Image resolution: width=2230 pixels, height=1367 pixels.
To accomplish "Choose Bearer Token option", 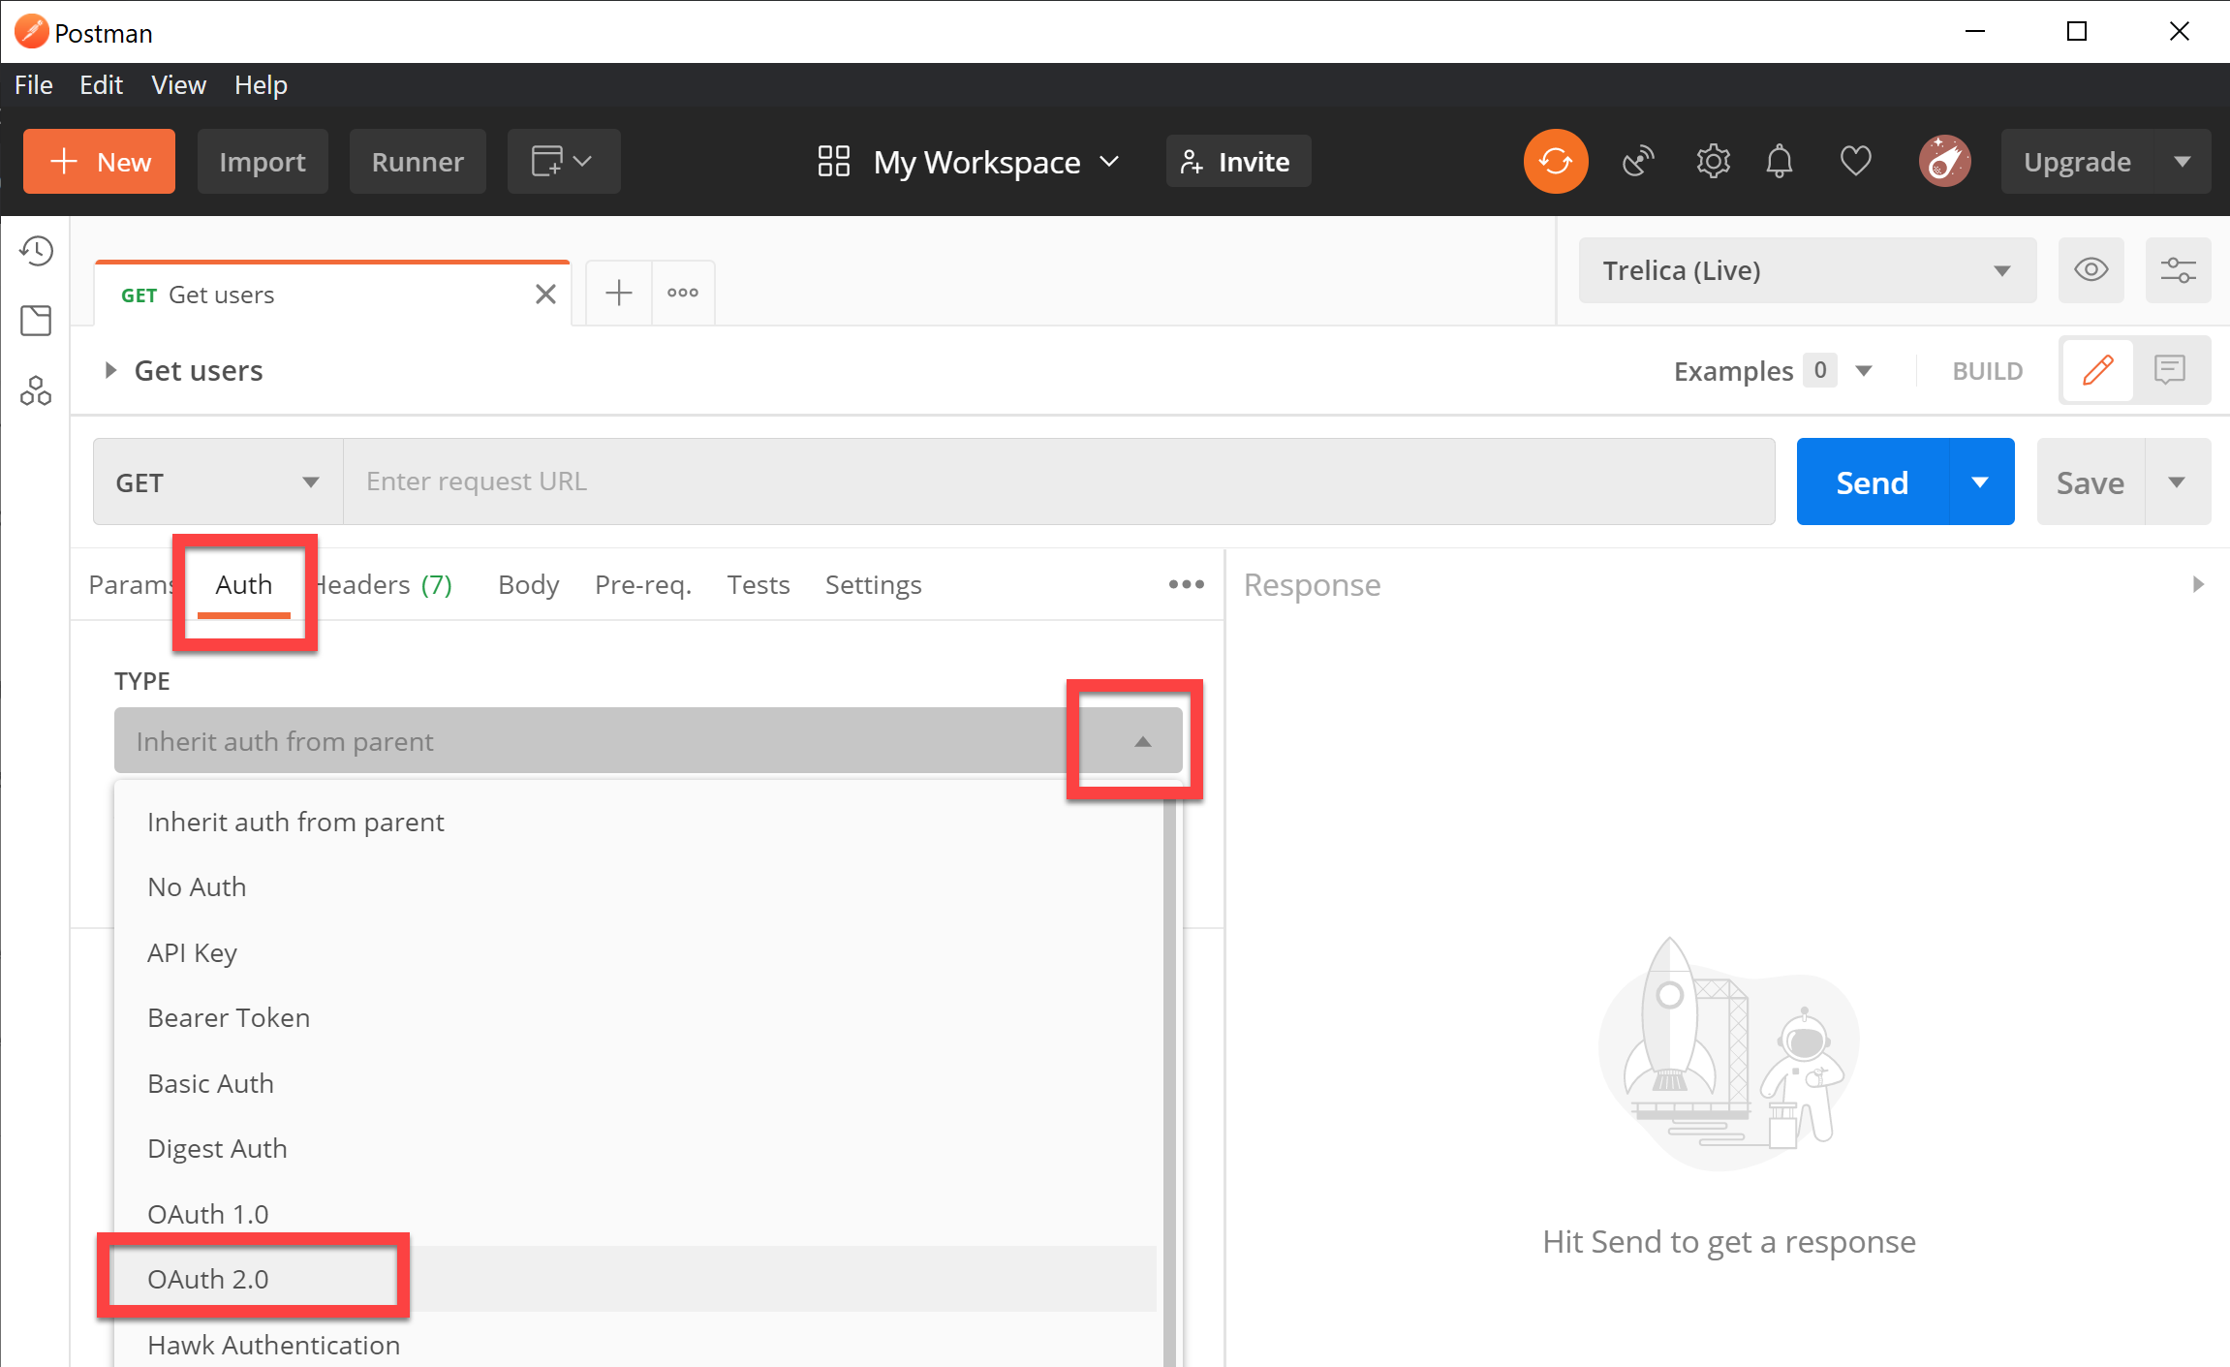I will point(636,1017).
